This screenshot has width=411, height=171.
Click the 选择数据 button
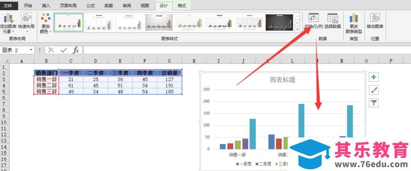(x=332, y=21)
